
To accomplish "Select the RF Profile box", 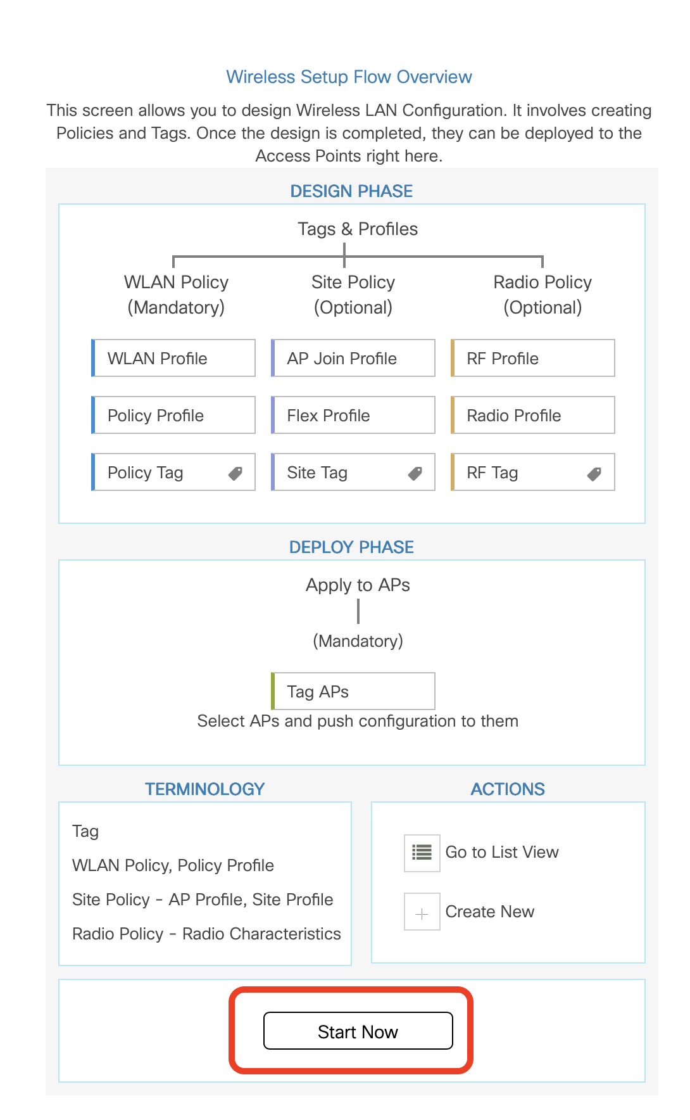I will 533,359.
